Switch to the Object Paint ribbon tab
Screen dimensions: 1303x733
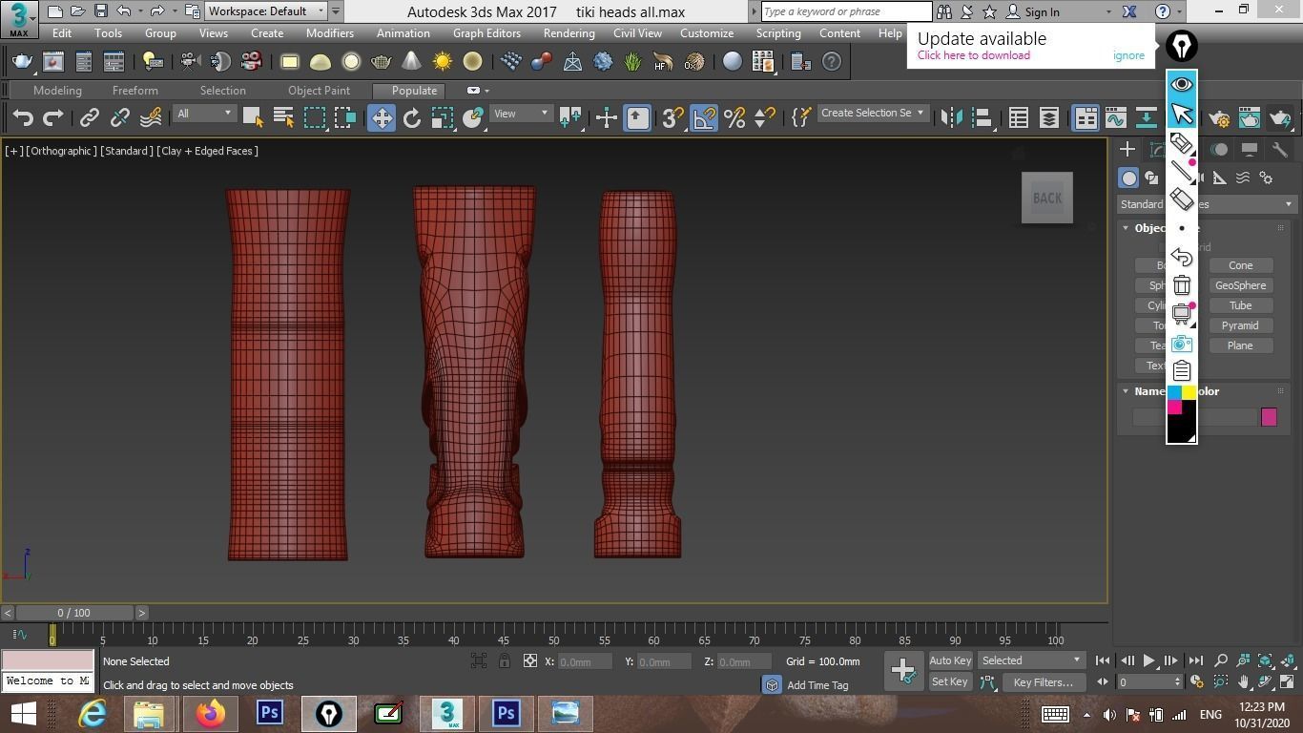[x=319, y=91]
